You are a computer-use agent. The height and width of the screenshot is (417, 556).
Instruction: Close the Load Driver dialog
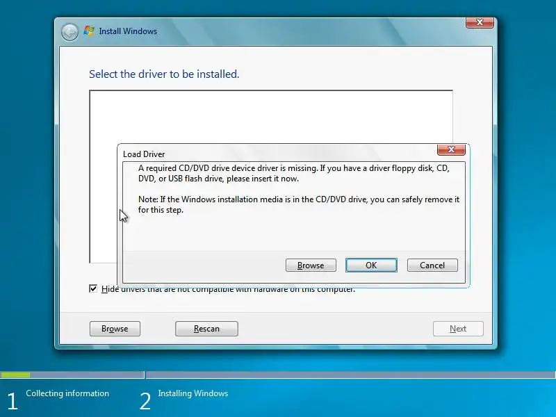(451, 149)
